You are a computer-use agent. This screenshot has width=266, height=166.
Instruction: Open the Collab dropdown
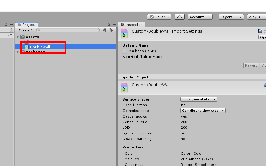pos(159,17)
